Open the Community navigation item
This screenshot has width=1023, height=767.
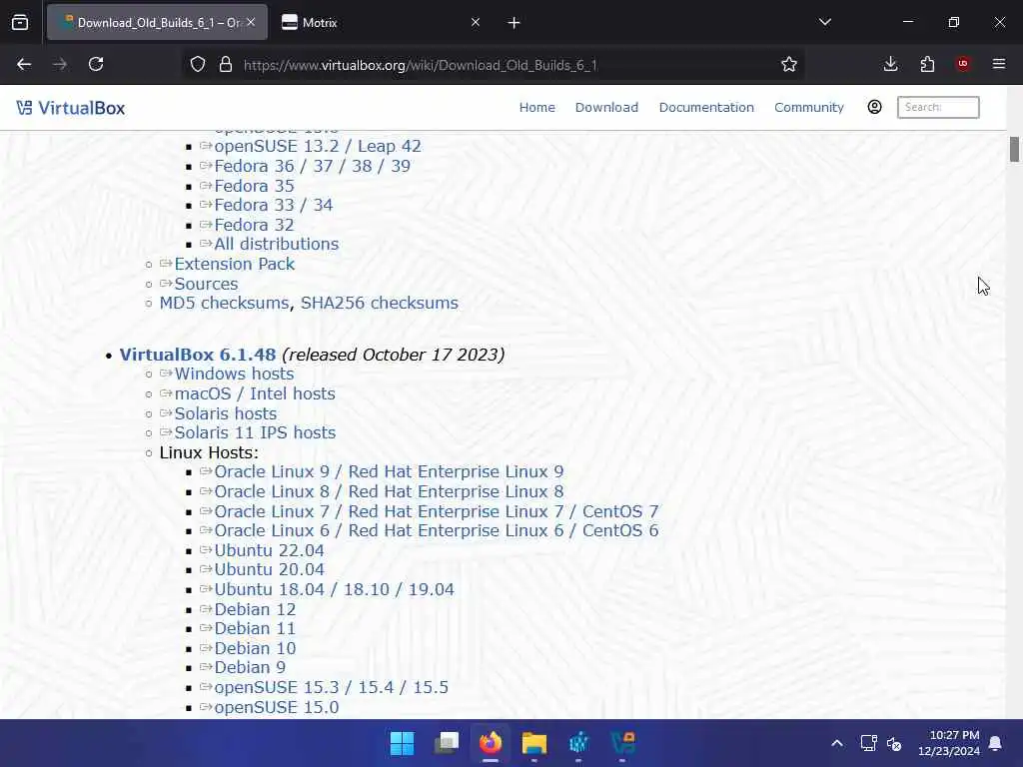click(809, 108)
